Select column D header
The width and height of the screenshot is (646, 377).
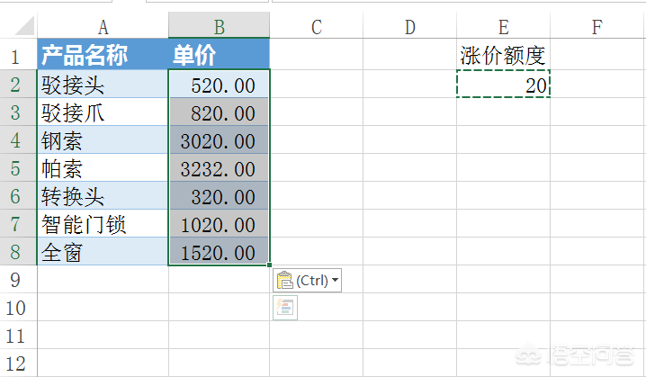(409, 26)
